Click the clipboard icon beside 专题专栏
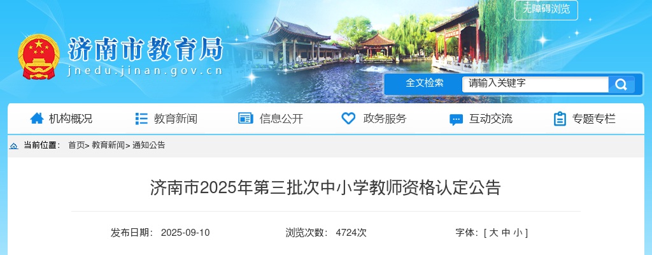652x255 pixels. (560, 119)
